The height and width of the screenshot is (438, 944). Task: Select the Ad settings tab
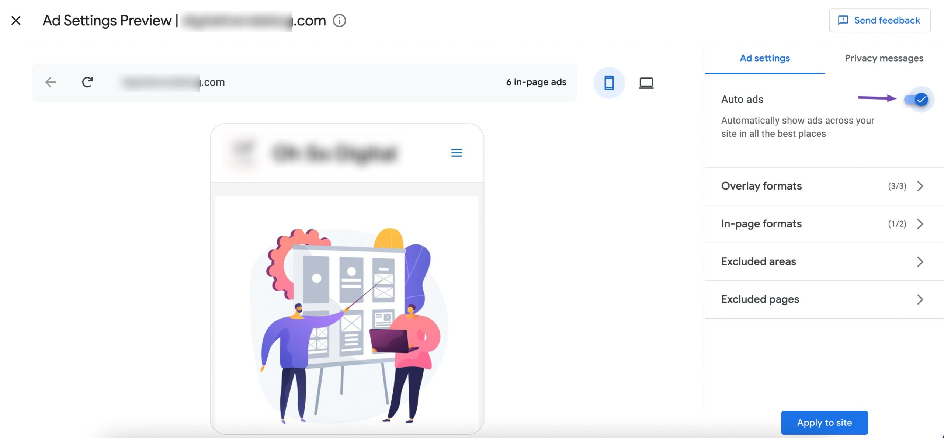(x=764, y=58)
